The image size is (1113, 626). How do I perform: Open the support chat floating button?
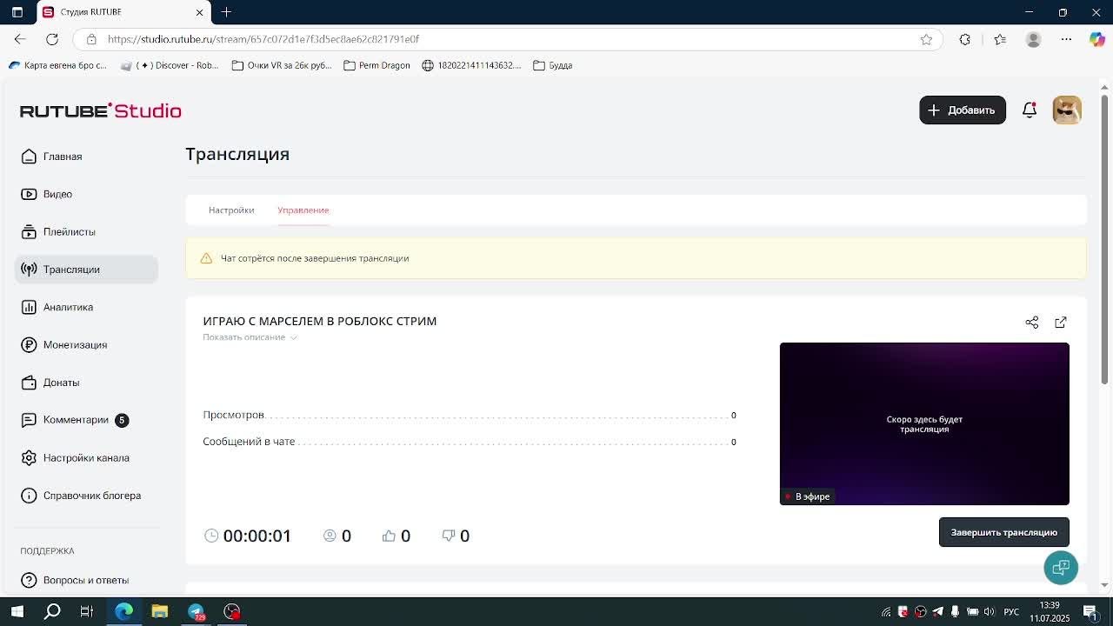(1061, 568)
